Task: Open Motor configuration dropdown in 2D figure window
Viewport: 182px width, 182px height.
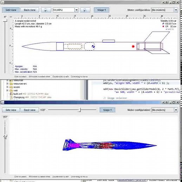Action: click(x=176, y=10)
